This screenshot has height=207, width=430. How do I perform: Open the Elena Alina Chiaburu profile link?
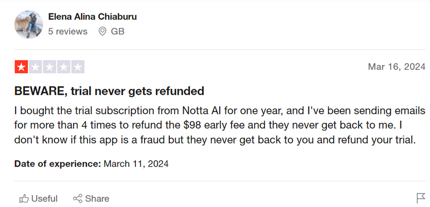pos(92,17)
